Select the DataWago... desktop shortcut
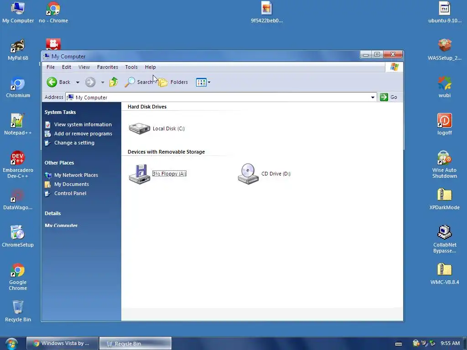 (x=18, y=200)
